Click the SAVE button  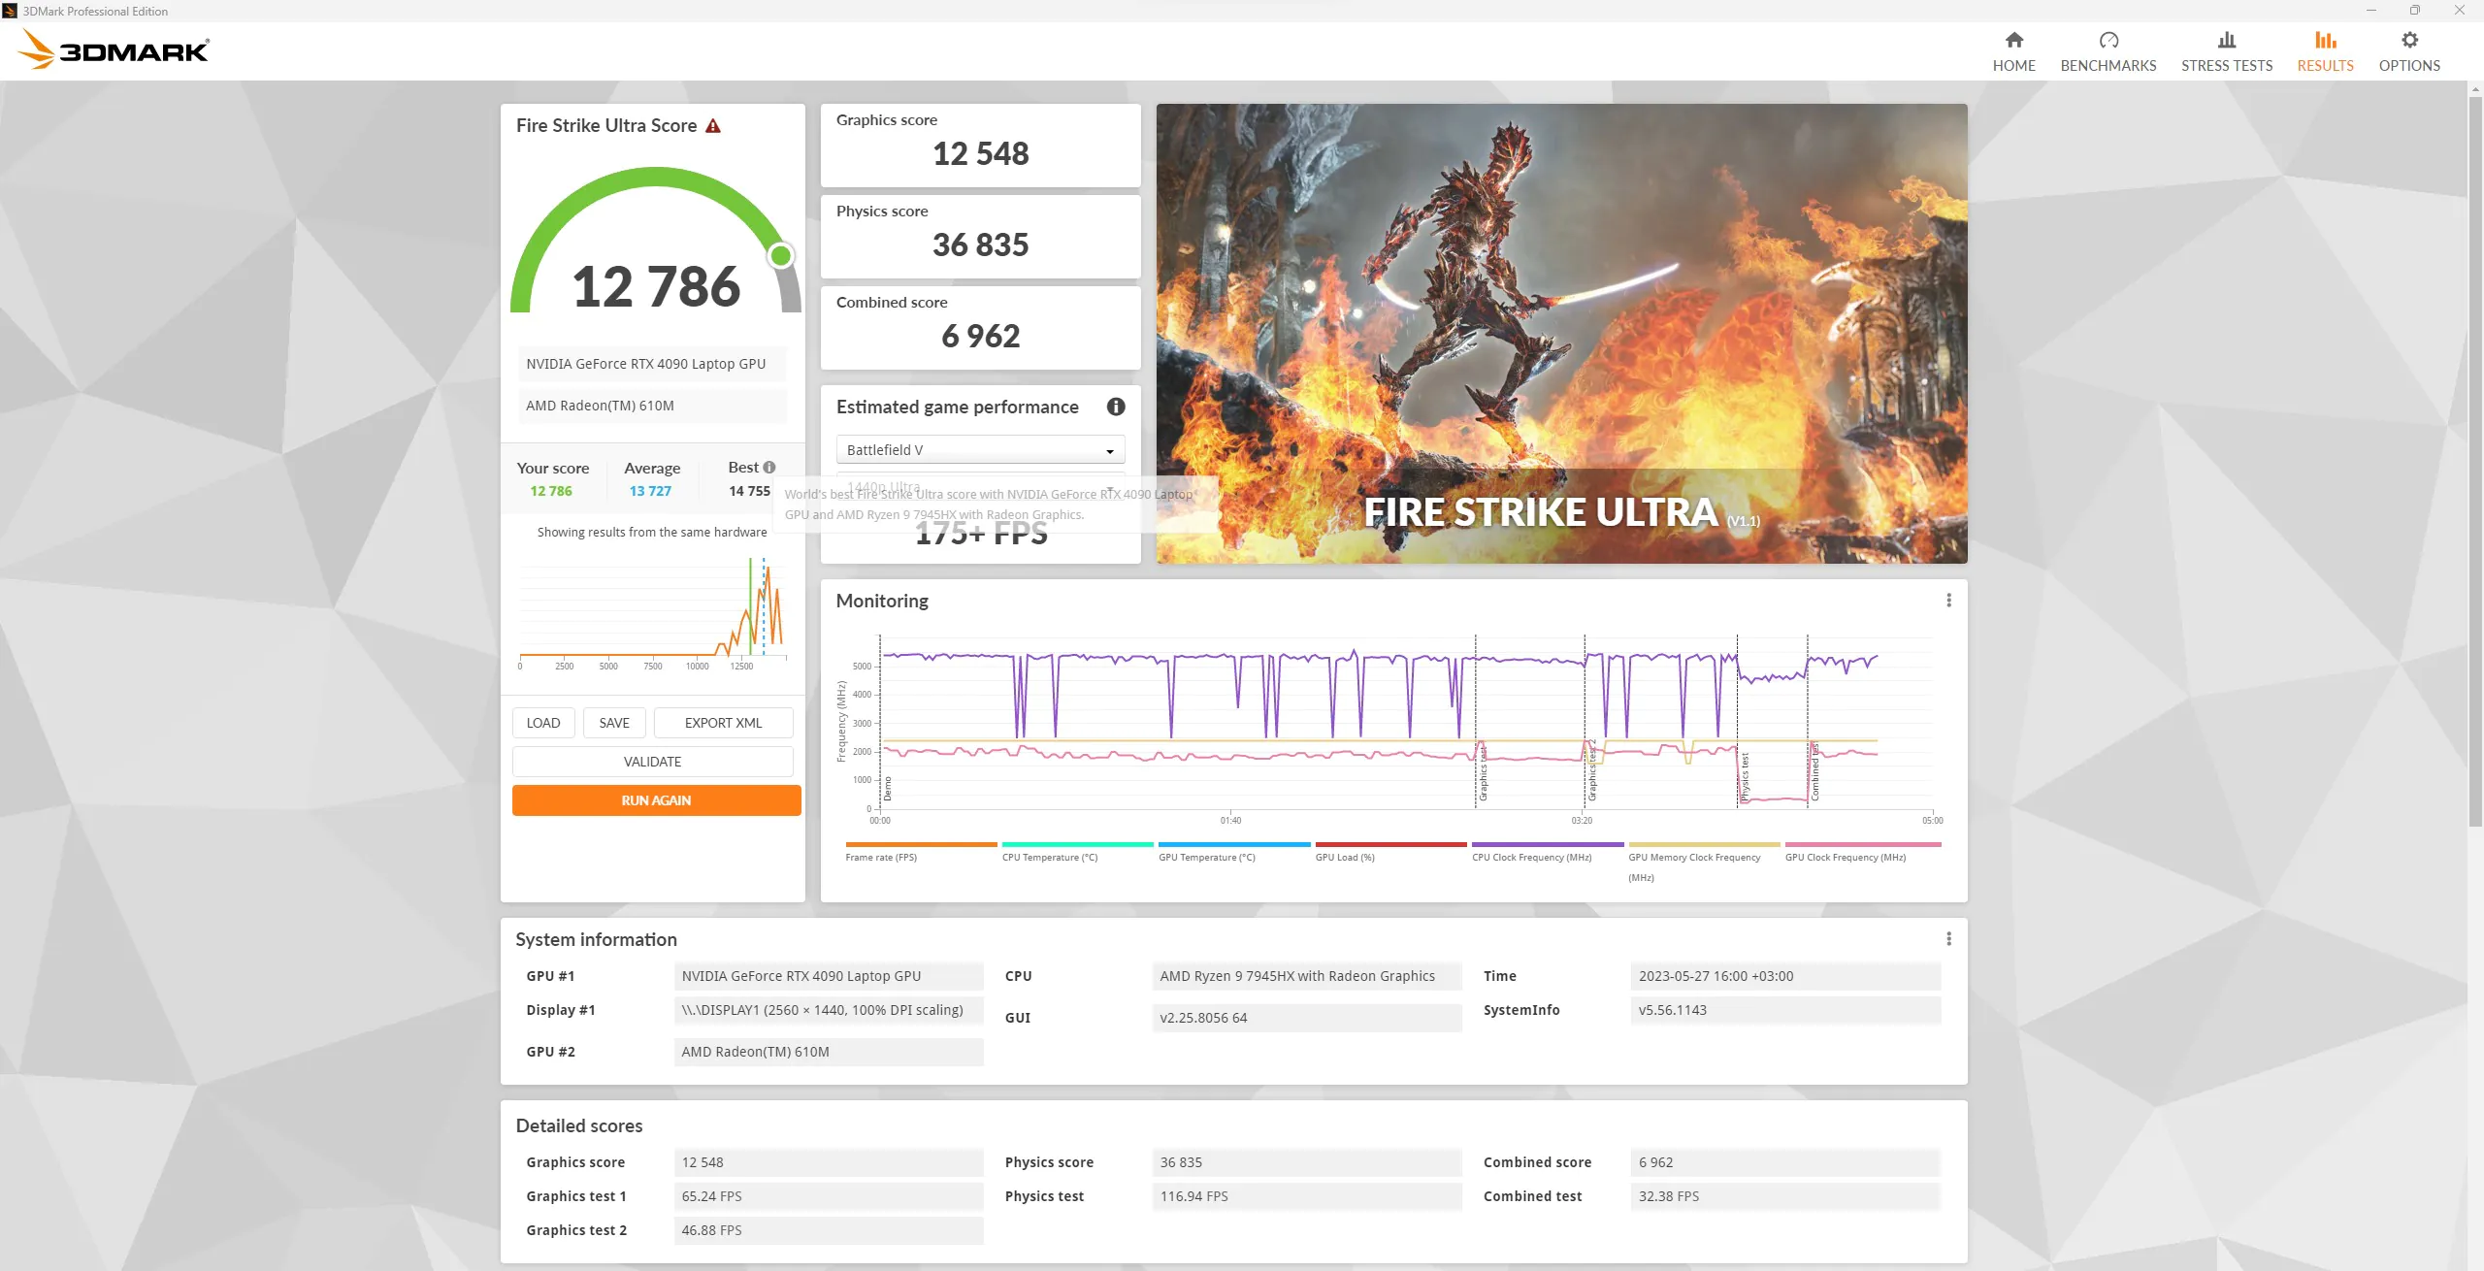click(613, 723)
